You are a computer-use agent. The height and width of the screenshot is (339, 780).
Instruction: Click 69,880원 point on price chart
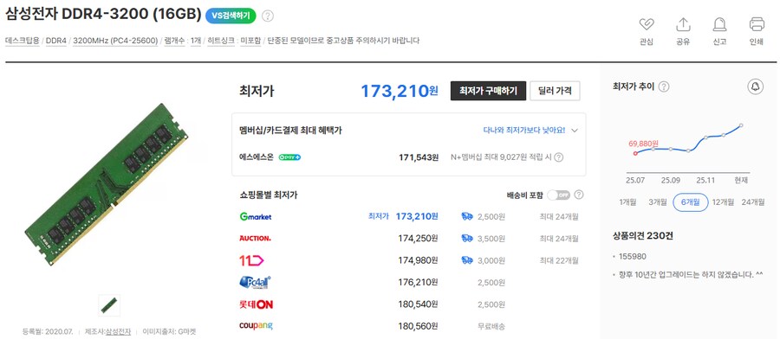point(635,153)
